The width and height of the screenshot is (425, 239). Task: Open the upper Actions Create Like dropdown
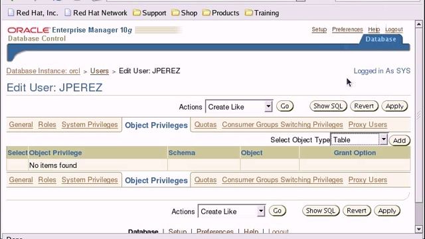[239, 107]
